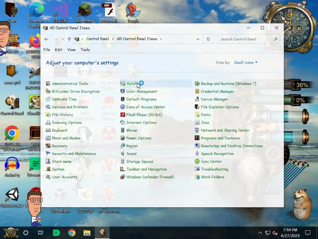Open the Tools menu
318x239 pixels.
(85, 49)
